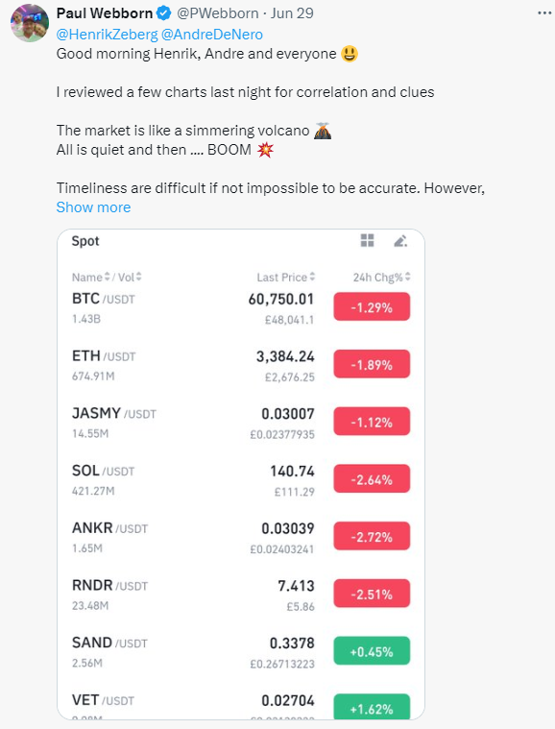
Task: Expand tweet with Show more link
Action: 93,207
